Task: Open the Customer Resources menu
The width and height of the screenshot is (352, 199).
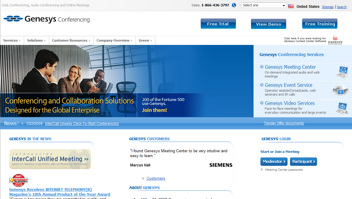Action: [x=71, y=40]
